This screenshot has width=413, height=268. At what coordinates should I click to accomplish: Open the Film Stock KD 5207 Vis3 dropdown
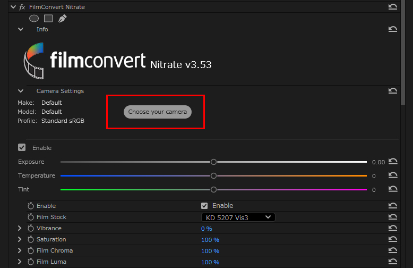click(x=238, y=217)
